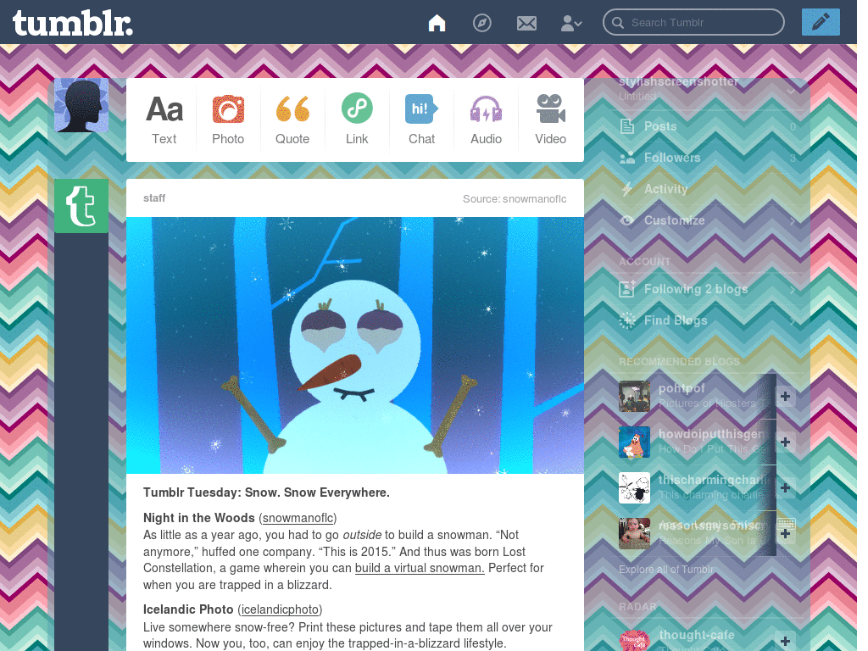
Task: Click the Patrick Star howdoiputthisgently avatar
Action: coord(634,442)
